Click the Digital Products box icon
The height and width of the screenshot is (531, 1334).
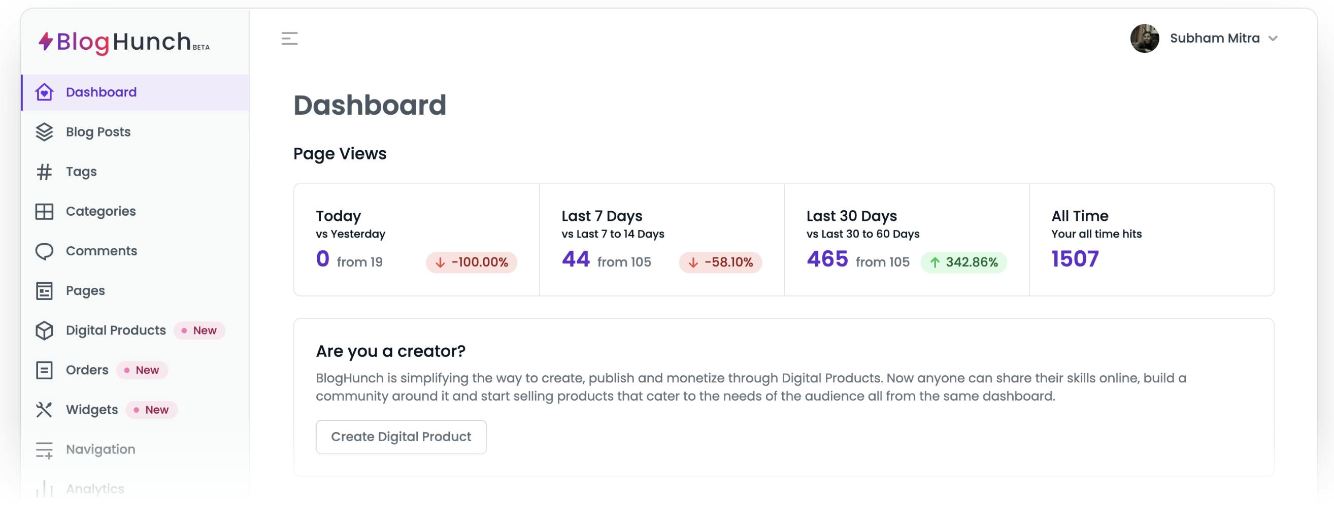tap(45, 330)
